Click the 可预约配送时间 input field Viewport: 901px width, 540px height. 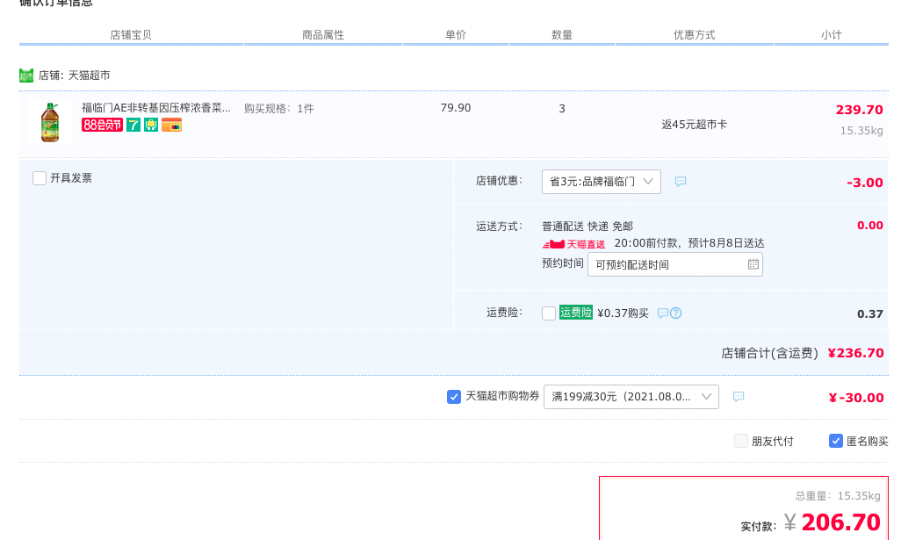tap(675, 264)
